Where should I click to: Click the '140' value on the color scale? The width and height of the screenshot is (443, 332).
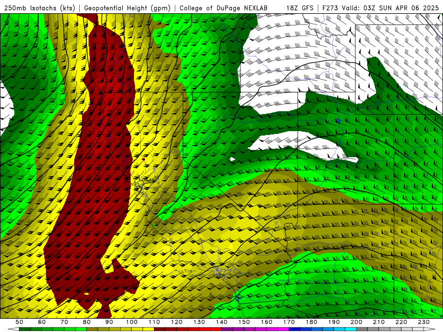pos(221,322)
